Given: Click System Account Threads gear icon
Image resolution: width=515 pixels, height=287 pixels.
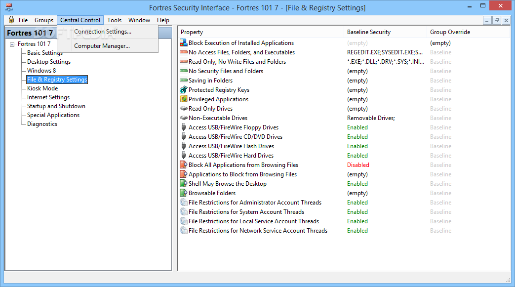Looking at the screenshot, I should (x=184, y=212).
